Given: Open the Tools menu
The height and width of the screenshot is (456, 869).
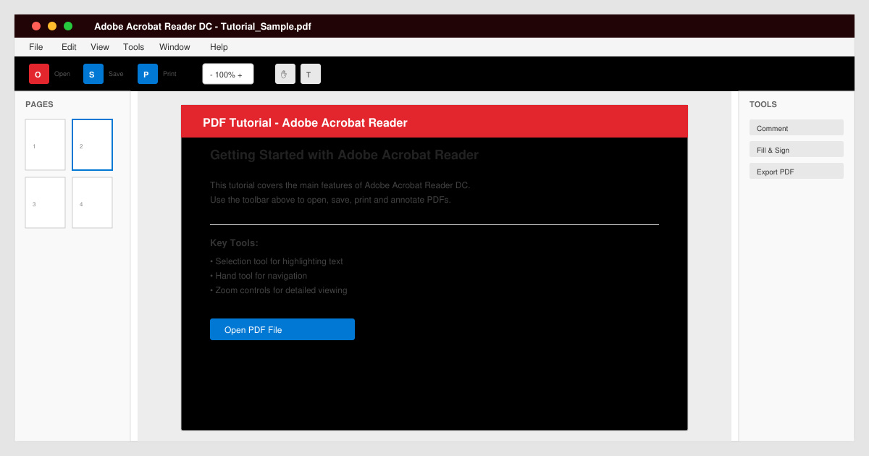Looking at the screenshot, I should point(134,47).
